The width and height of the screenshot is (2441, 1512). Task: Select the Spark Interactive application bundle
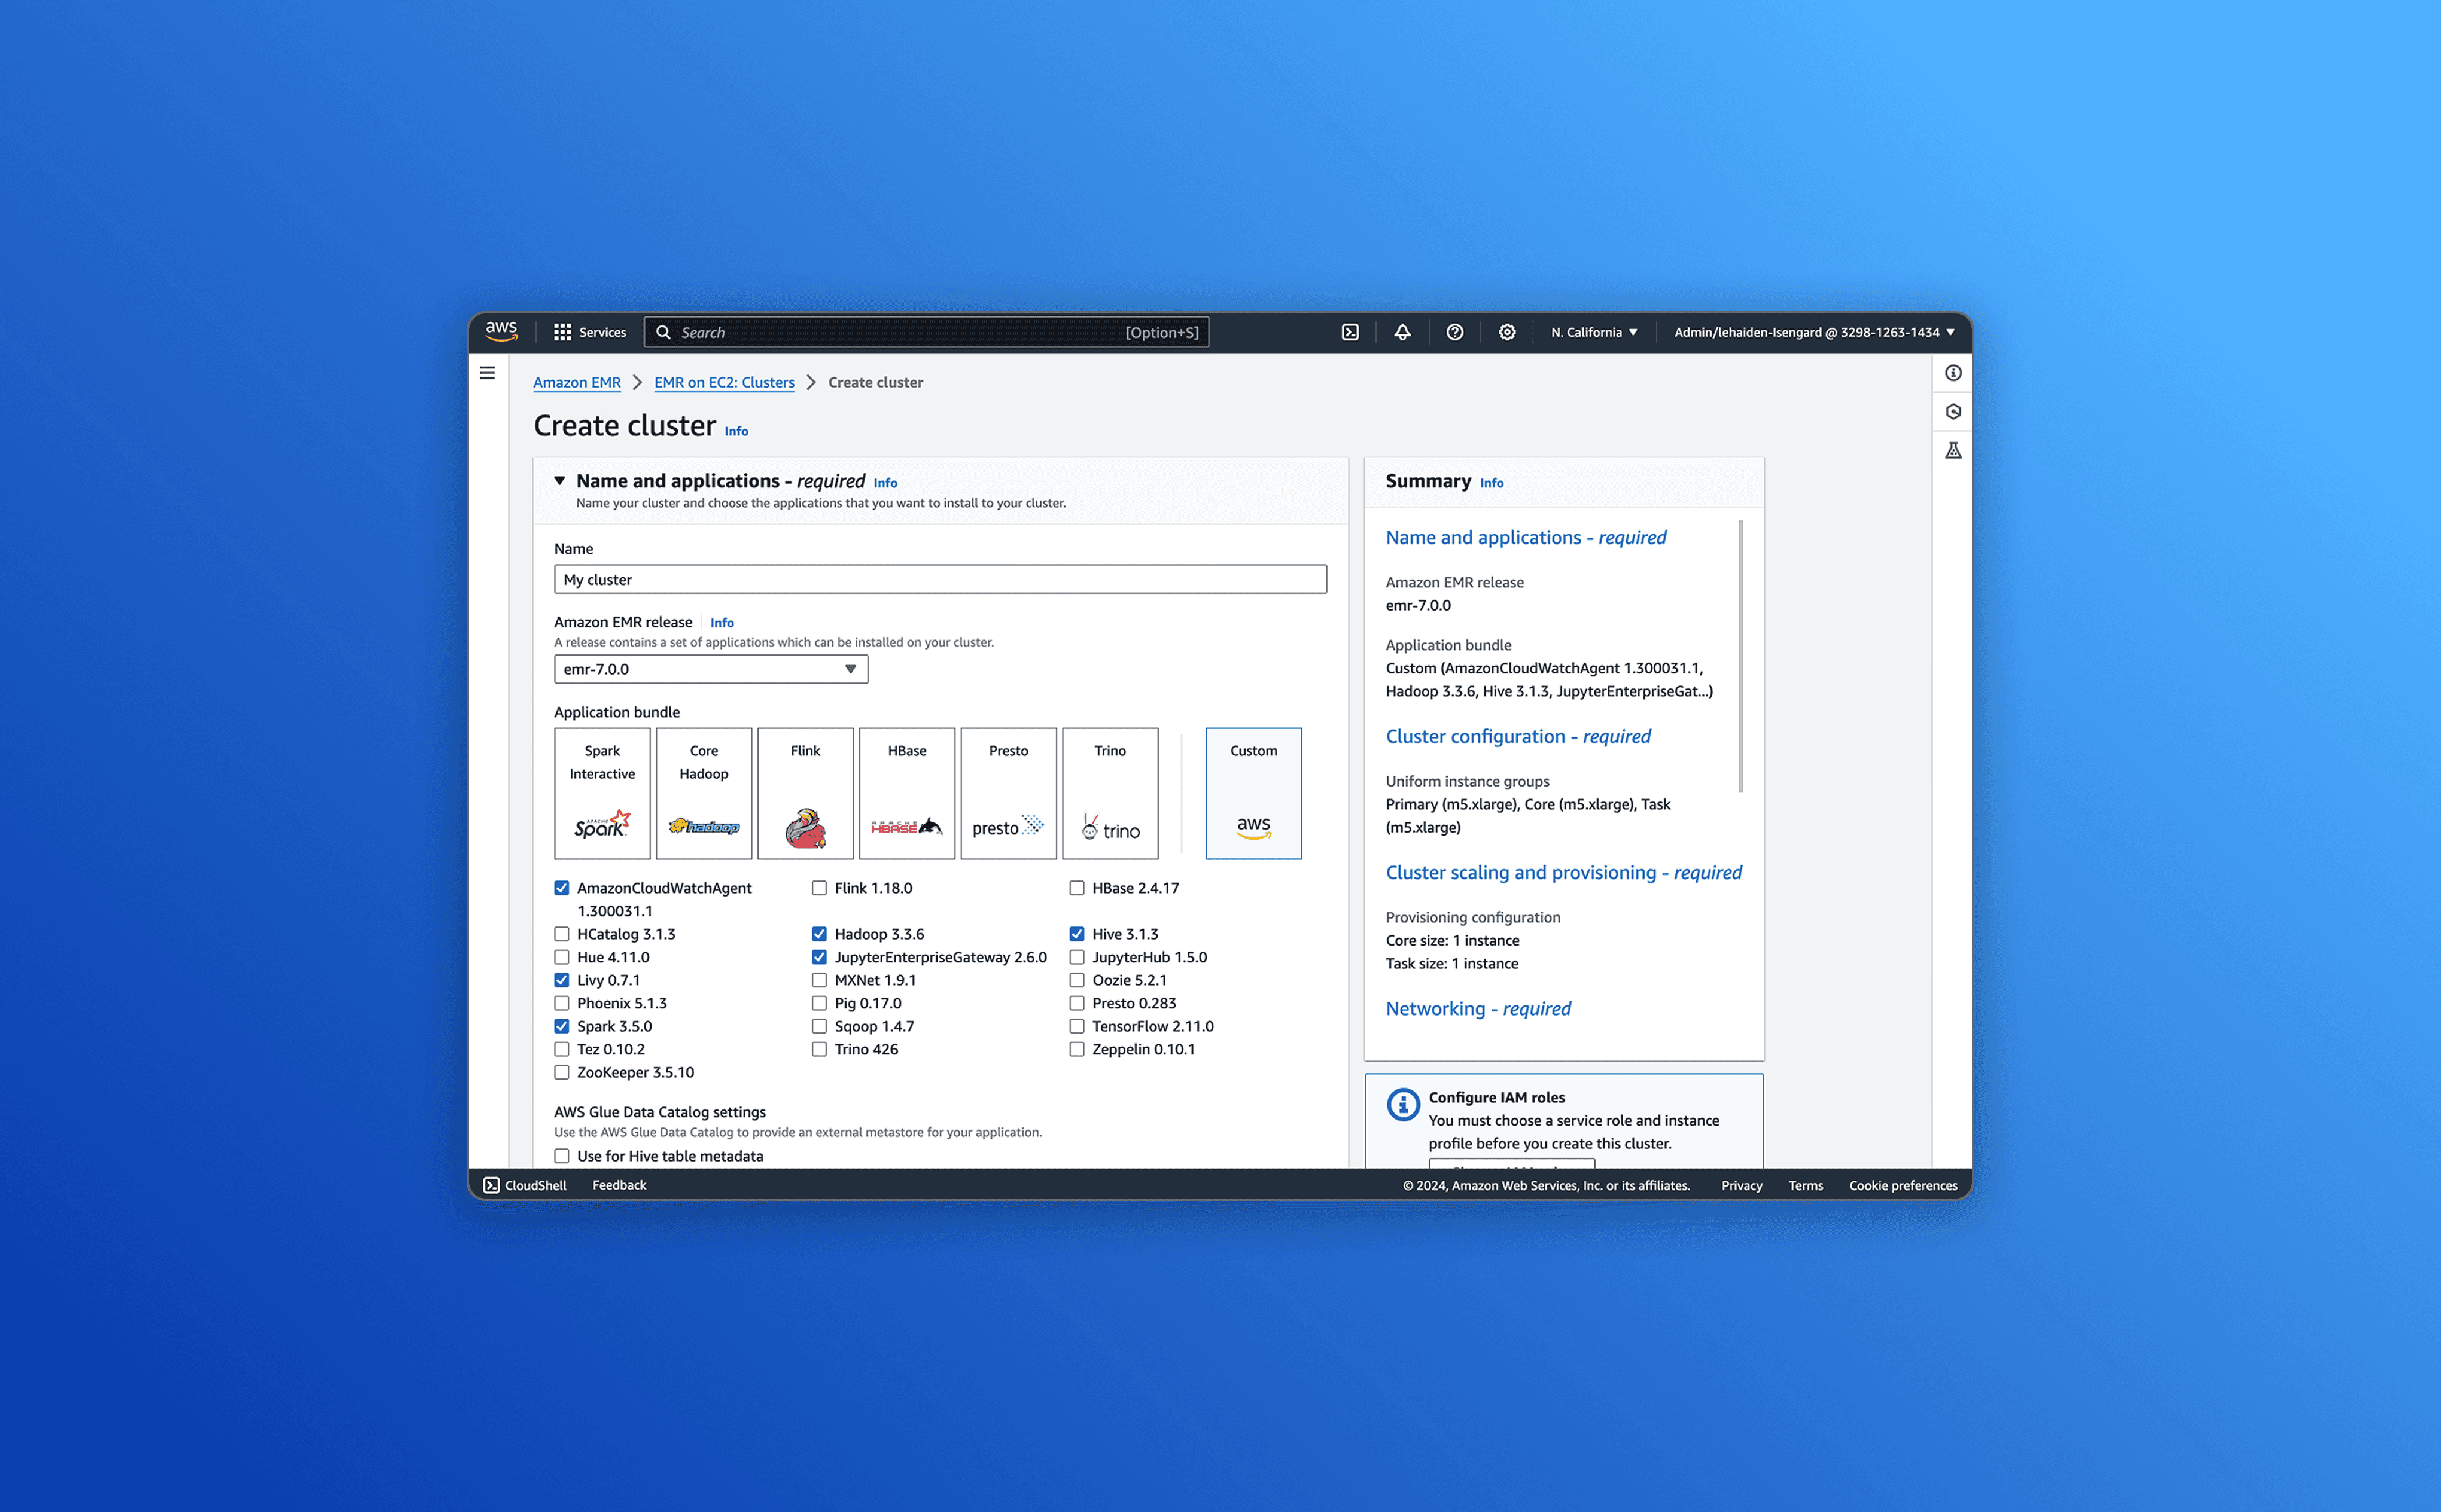click(602, 793)
